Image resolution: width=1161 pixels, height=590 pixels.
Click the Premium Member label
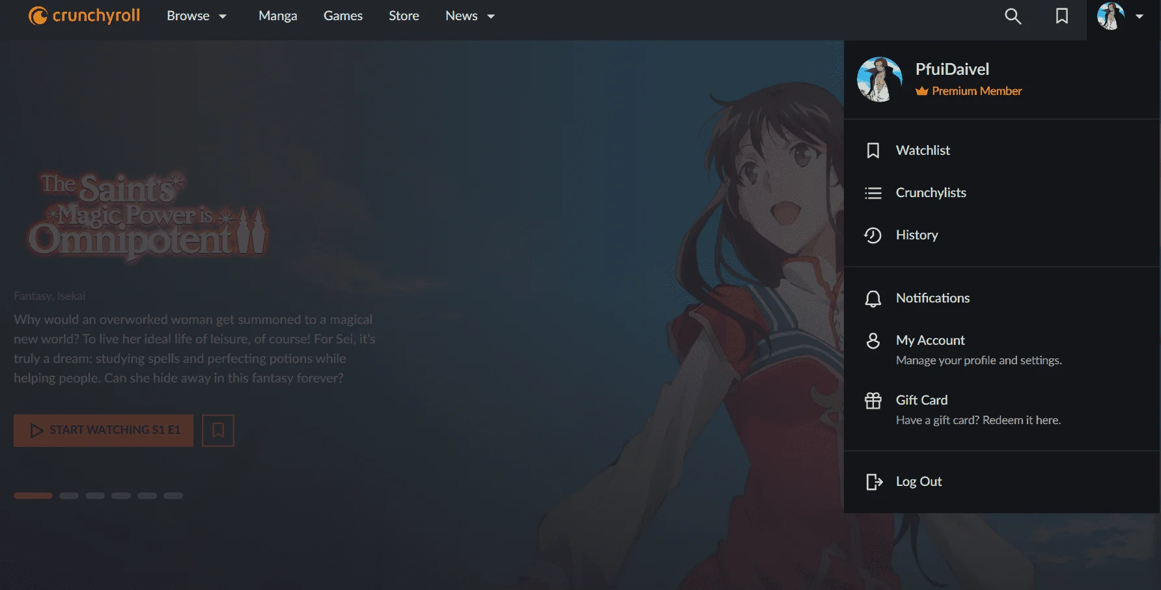(977, 91)
